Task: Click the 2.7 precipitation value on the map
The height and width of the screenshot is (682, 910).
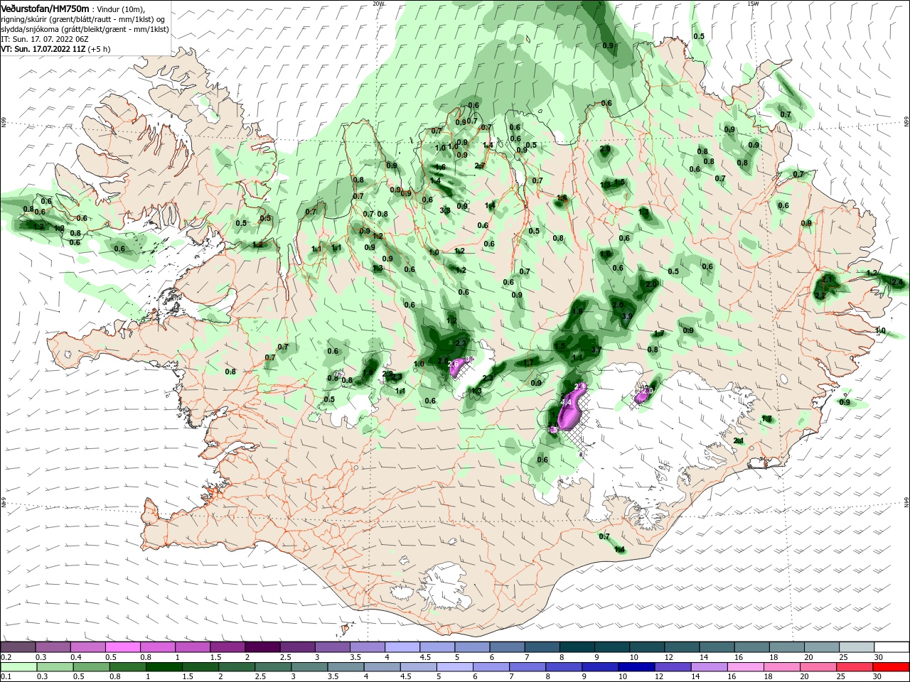Action: click(480, 166)
